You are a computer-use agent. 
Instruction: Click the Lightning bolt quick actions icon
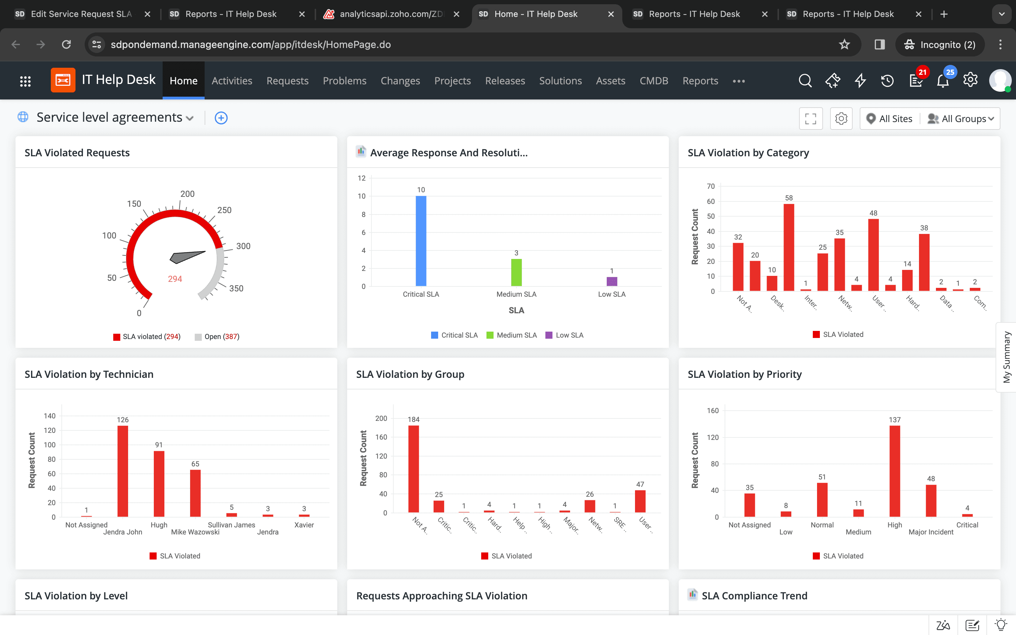click(860, 80)
